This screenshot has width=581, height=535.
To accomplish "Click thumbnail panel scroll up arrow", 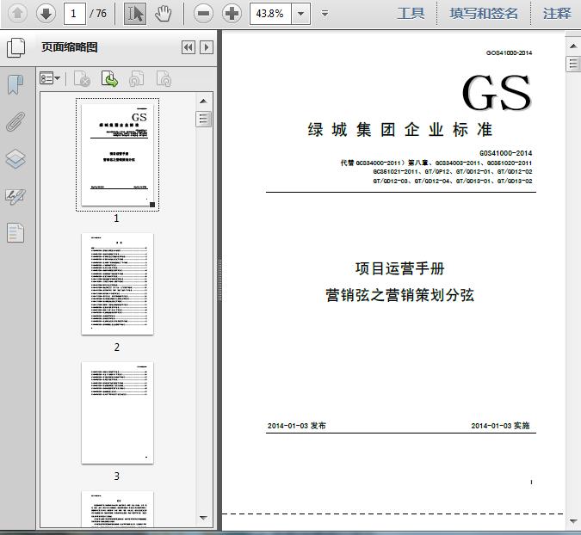I will click(x=203, y=101).
